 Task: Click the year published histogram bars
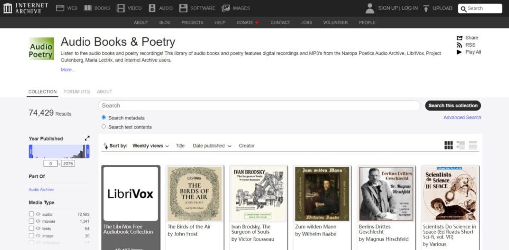60,151
